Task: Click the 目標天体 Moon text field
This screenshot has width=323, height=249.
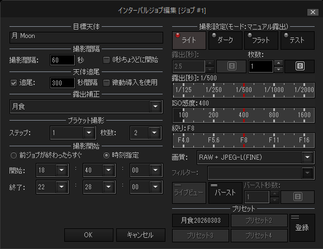Action: click(x=86, y=37)
